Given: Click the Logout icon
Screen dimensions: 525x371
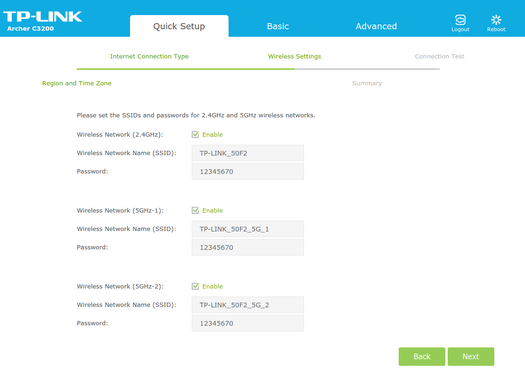Looking at the screenshot, I should (x=460, y=20).
